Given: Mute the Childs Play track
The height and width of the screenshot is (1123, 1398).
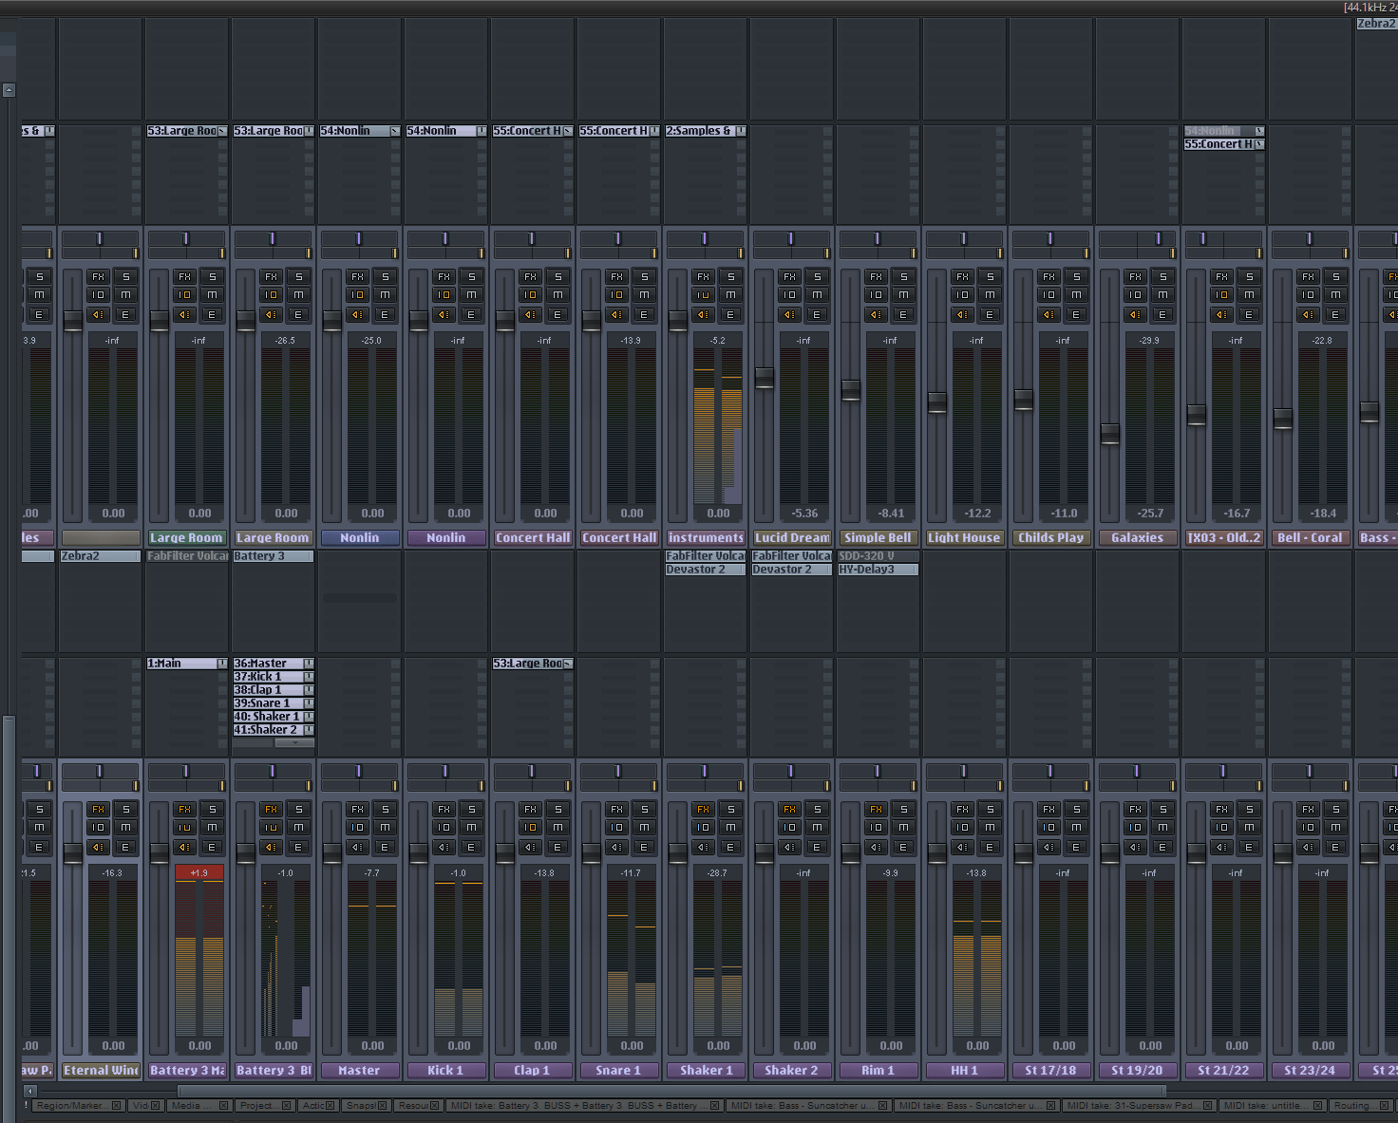Looking at the screenshot, I should point(1076,295).
